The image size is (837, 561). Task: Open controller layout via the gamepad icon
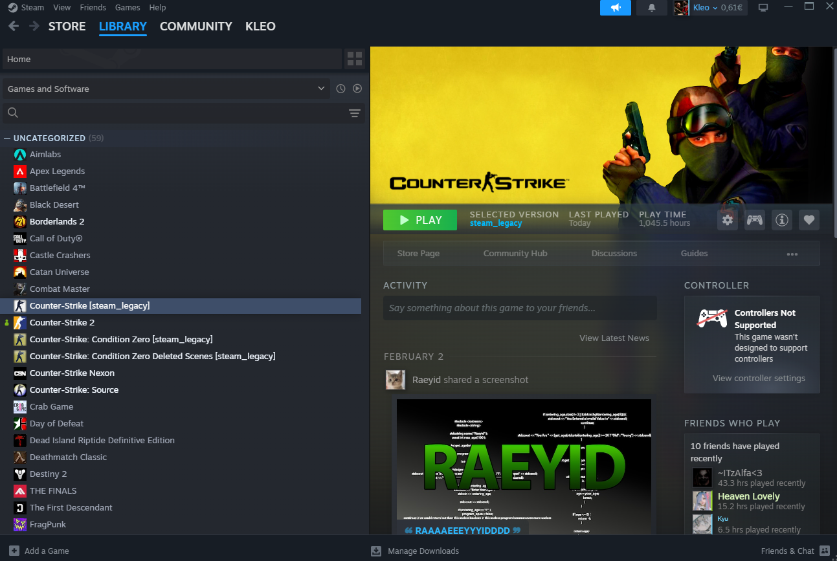pos(755,220)
